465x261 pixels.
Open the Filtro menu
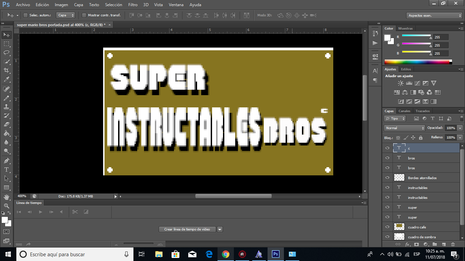click(x=133, y=5)
